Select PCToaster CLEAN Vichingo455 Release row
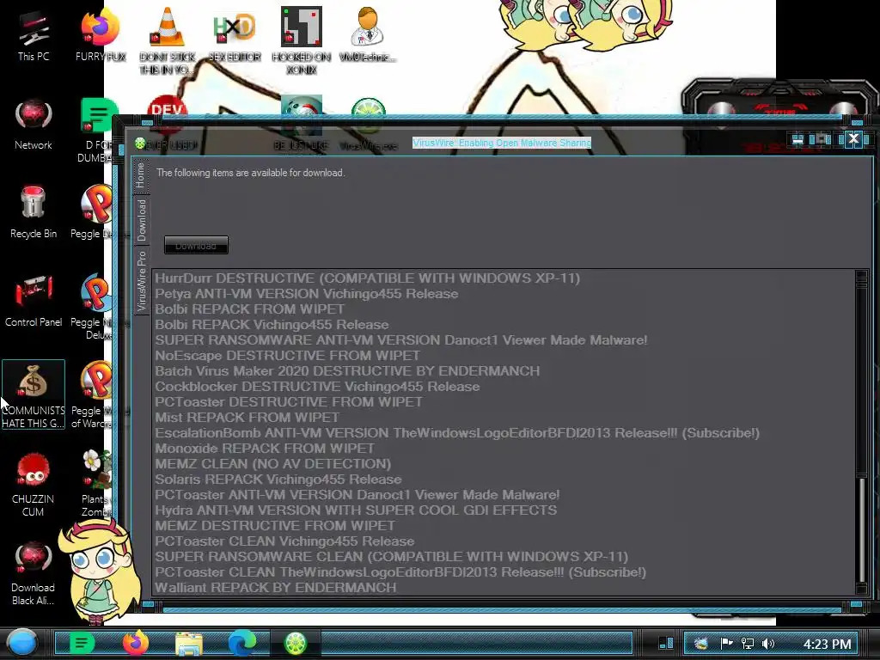Viewport: 880px width, 660px height. (503, 541)
